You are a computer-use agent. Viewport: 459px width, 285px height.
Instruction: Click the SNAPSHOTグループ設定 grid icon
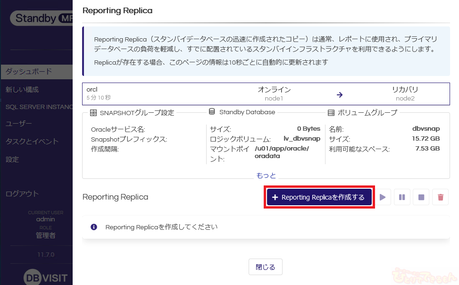click(x=93, y=113)
